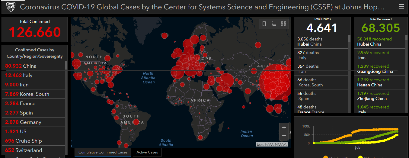The width and height of the screenshot is (409, 158).
Task: Zoom in on the map
Action: coord(284,127)
